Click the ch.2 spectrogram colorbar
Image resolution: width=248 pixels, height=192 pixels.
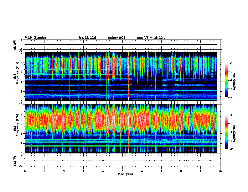tap(227, 132)
